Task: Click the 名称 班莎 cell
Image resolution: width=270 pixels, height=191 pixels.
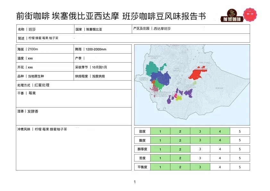Action: click(45, 29)
